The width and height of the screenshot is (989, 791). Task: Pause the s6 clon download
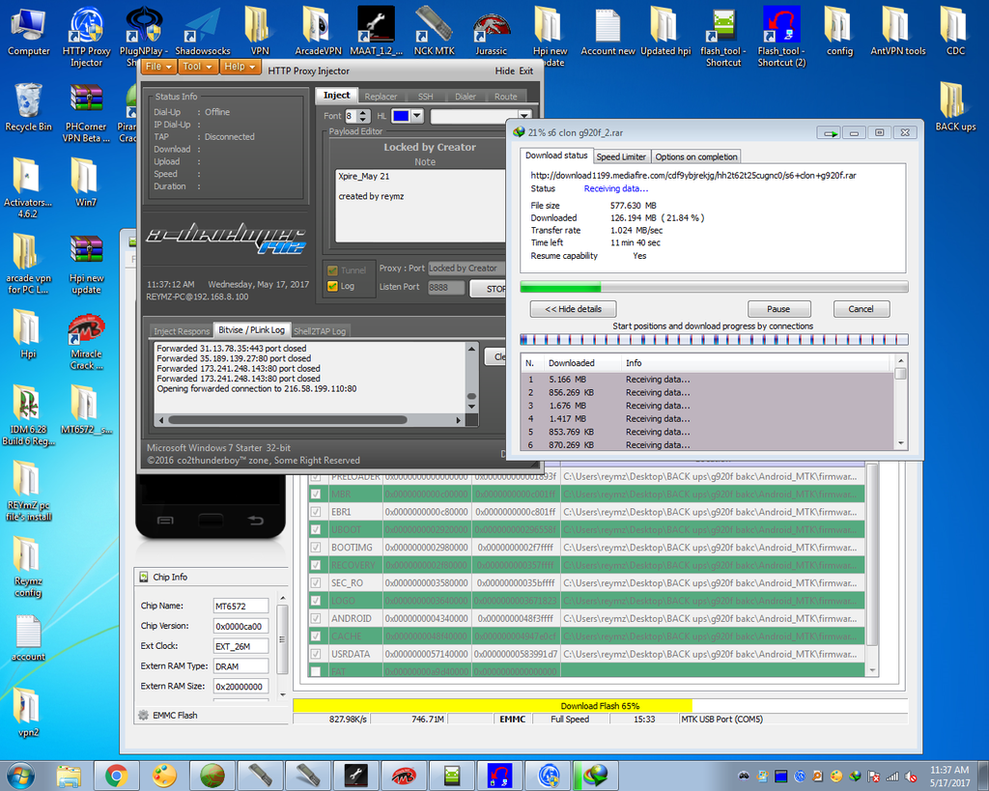[777, 309]
